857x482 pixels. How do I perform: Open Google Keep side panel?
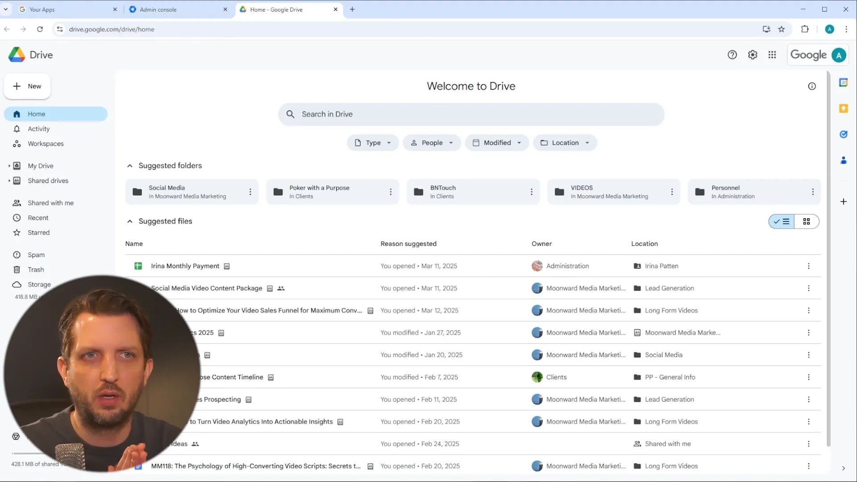tap(843, 108)
